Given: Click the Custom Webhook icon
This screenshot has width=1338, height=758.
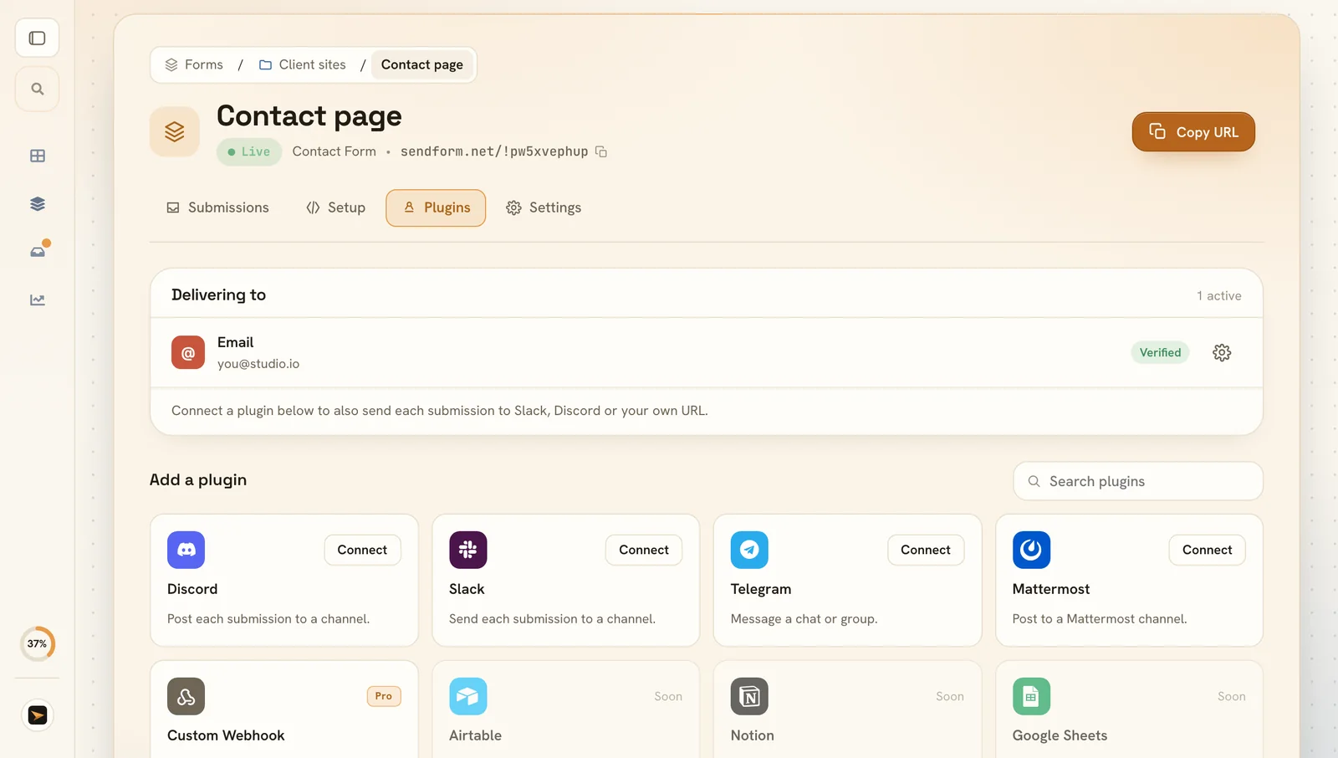Looking at the screenshot, I should coord(186,696).
